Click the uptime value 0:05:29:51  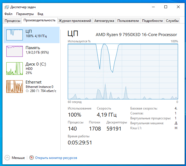(x=80, y=143)
